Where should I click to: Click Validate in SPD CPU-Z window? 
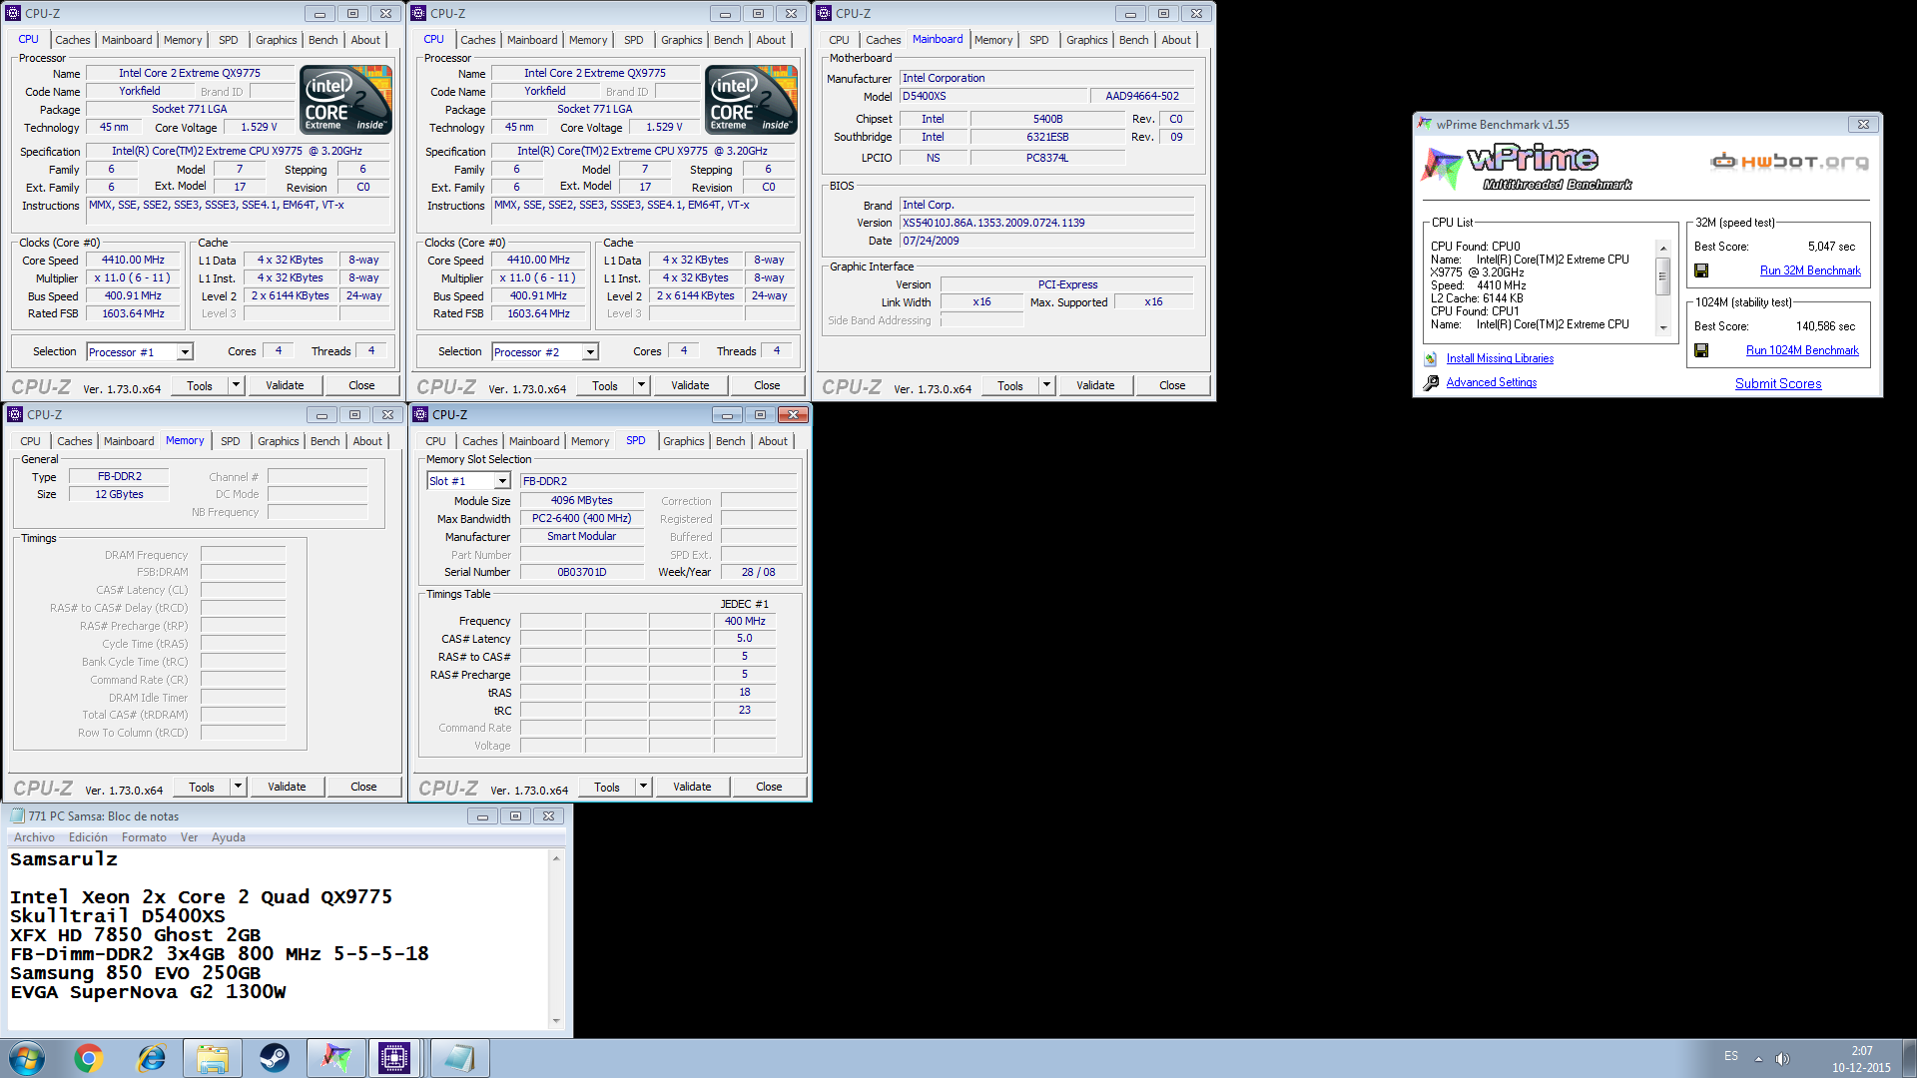pos(692,787)
